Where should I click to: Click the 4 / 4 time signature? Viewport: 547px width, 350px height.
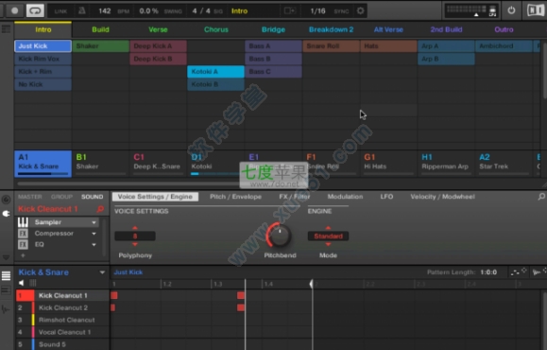click(201, 11)
